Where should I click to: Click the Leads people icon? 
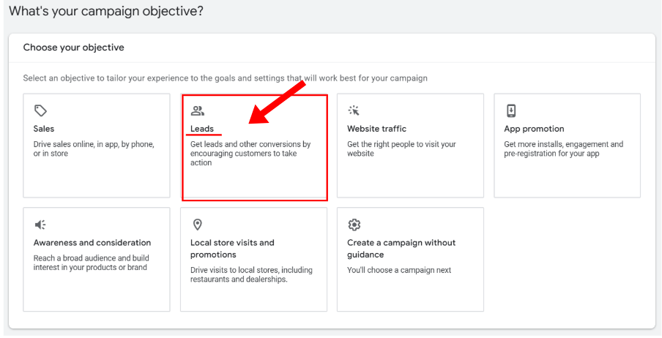pos(197,111)
